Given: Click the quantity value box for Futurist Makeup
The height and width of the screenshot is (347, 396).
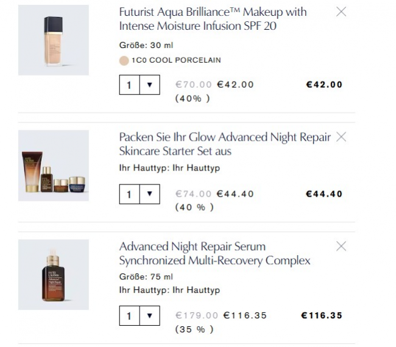Looking at the screenshot, I should [x=129, y=85].
